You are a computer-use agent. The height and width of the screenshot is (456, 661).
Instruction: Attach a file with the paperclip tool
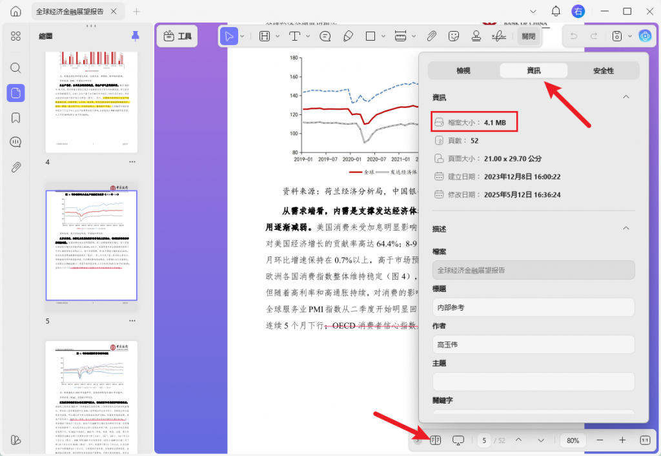pos(431,36)
